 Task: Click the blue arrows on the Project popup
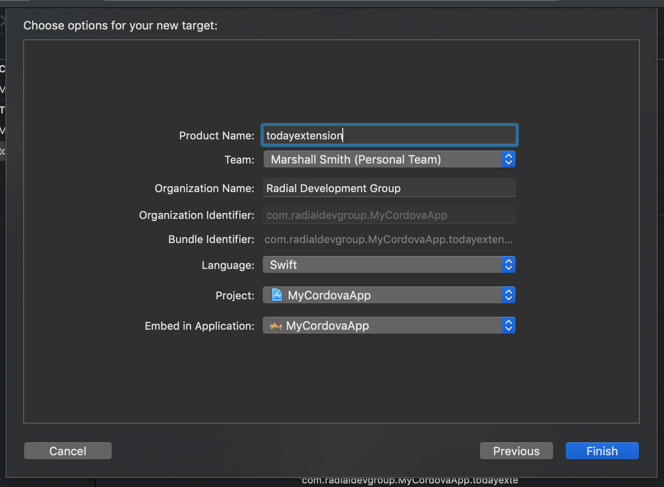(508, 295)
